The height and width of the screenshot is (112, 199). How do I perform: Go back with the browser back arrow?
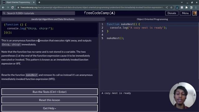[x=3, y=7]
